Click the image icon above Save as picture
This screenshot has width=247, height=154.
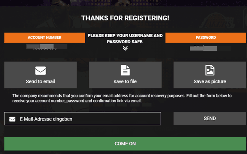tap(210, 70)
